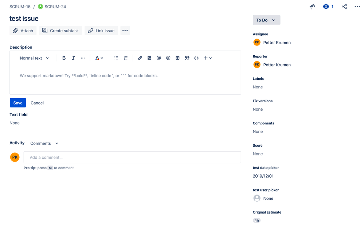Set test user picker None value

pyautogui.click(x=269, y=198)
